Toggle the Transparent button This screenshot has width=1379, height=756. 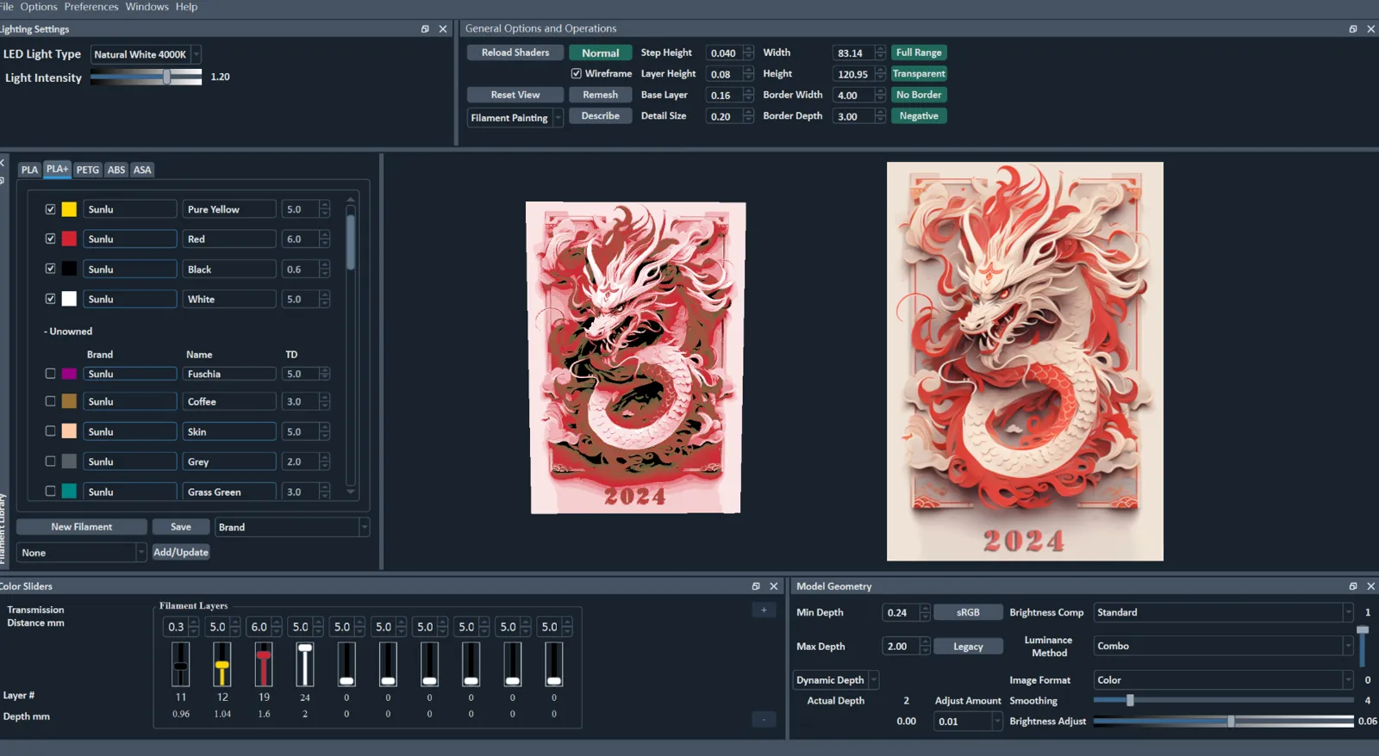tap(919, 74)
